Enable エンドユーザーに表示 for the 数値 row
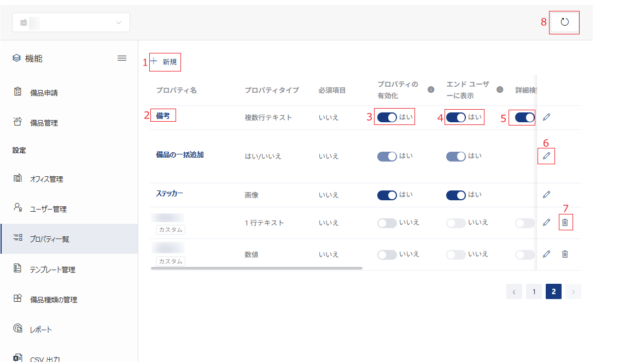This screenshot has height=364, width=619. 456,254
